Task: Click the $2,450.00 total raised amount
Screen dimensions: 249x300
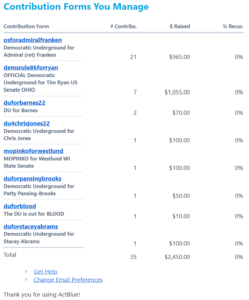Action: point(177,257)
